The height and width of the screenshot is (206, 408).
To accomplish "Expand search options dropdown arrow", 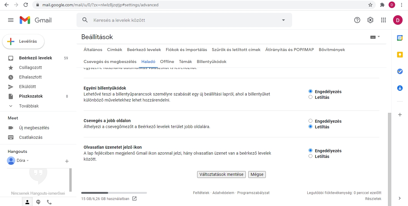I will coord(283,20).
